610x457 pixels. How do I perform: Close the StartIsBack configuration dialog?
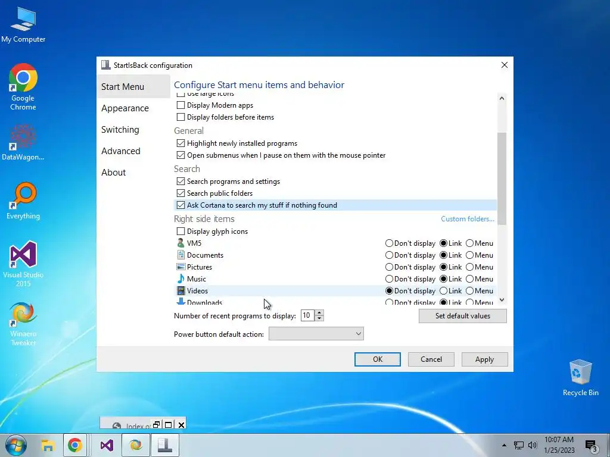504,65
